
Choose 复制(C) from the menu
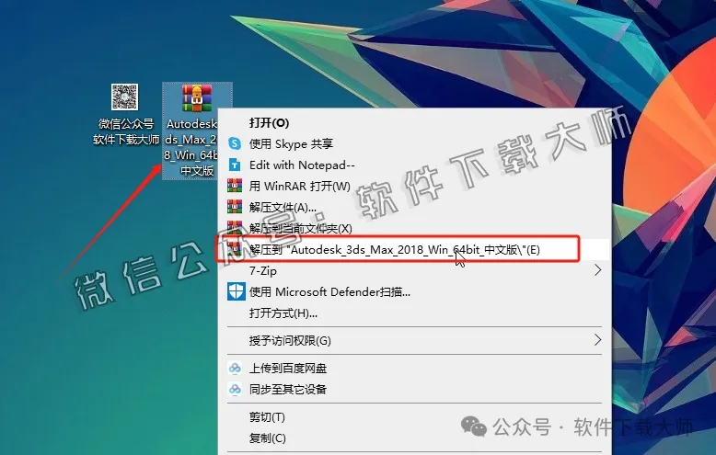267,438
